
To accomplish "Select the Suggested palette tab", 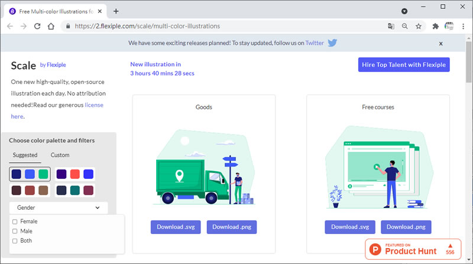I will (25, 155).
